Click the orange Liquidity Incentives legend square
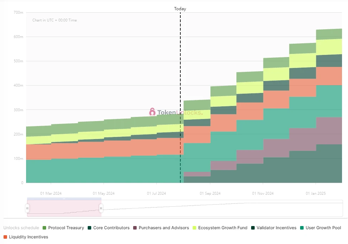 coord(5,236)
